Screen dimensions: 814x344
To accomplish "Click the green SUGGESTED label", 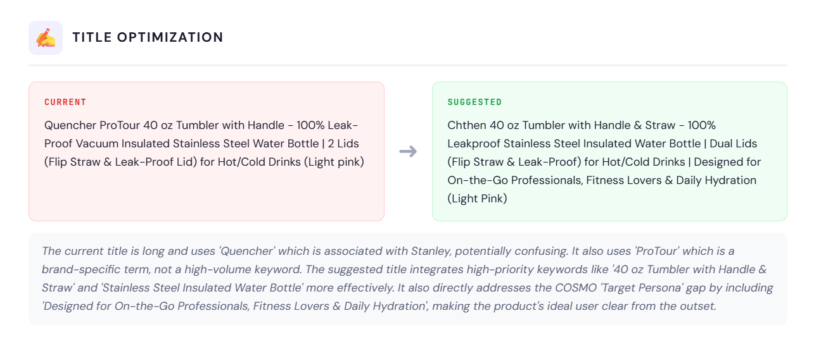I will click(x=474, y=102).
